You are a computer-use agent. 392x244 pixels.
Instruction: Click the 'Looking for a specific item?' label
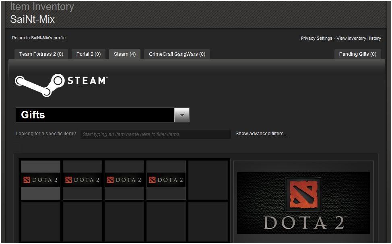(46, 134)
